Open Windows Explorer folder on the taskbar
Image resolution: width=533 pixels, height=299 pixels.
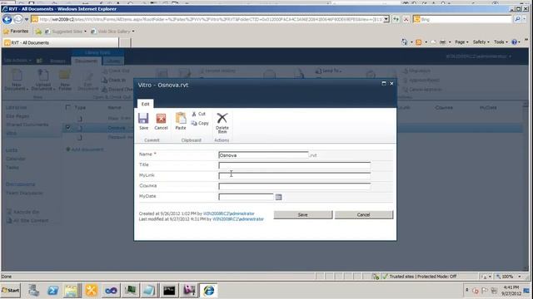click(x=72, y=290)
